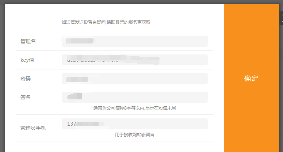Click the blurred value in the 管理名 field
283x152 pixels.
(x=79, y=41)
